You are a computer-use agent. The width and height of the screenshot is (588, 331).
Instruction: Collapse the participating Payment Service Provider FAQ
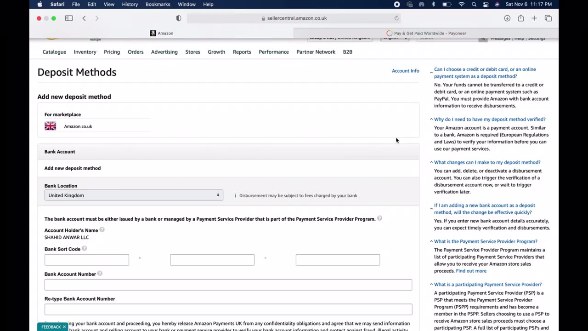point(431,285)
